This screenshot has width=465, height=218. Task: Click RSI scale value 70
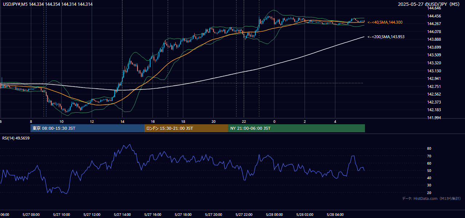[429, 156]
